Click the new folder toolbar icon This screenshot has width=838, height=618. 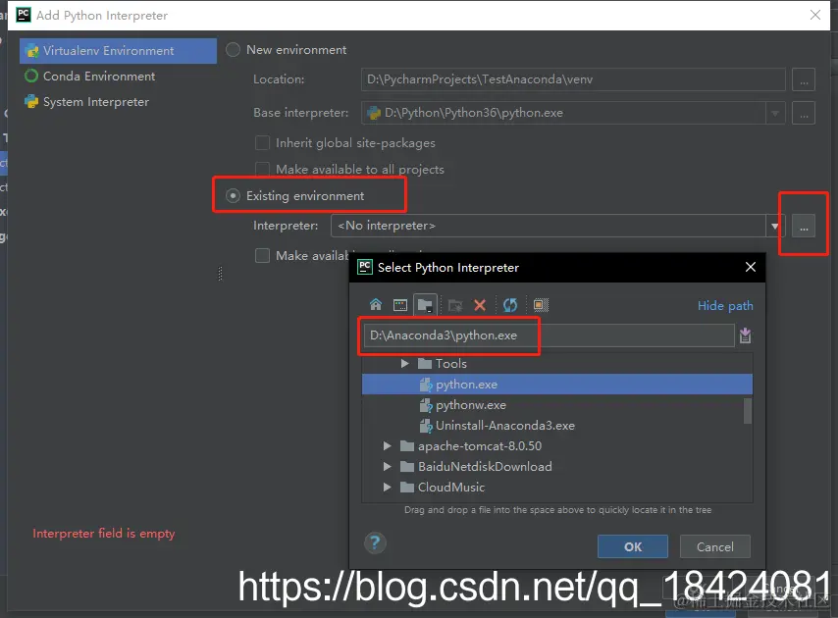tap(455, 305)
